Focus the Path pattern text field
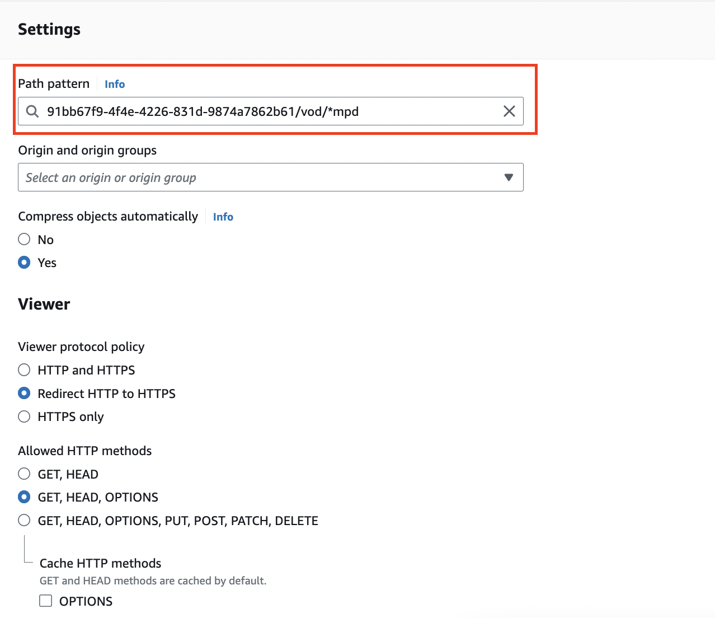This screenshot has width=715, height=618. pos(269,111)
